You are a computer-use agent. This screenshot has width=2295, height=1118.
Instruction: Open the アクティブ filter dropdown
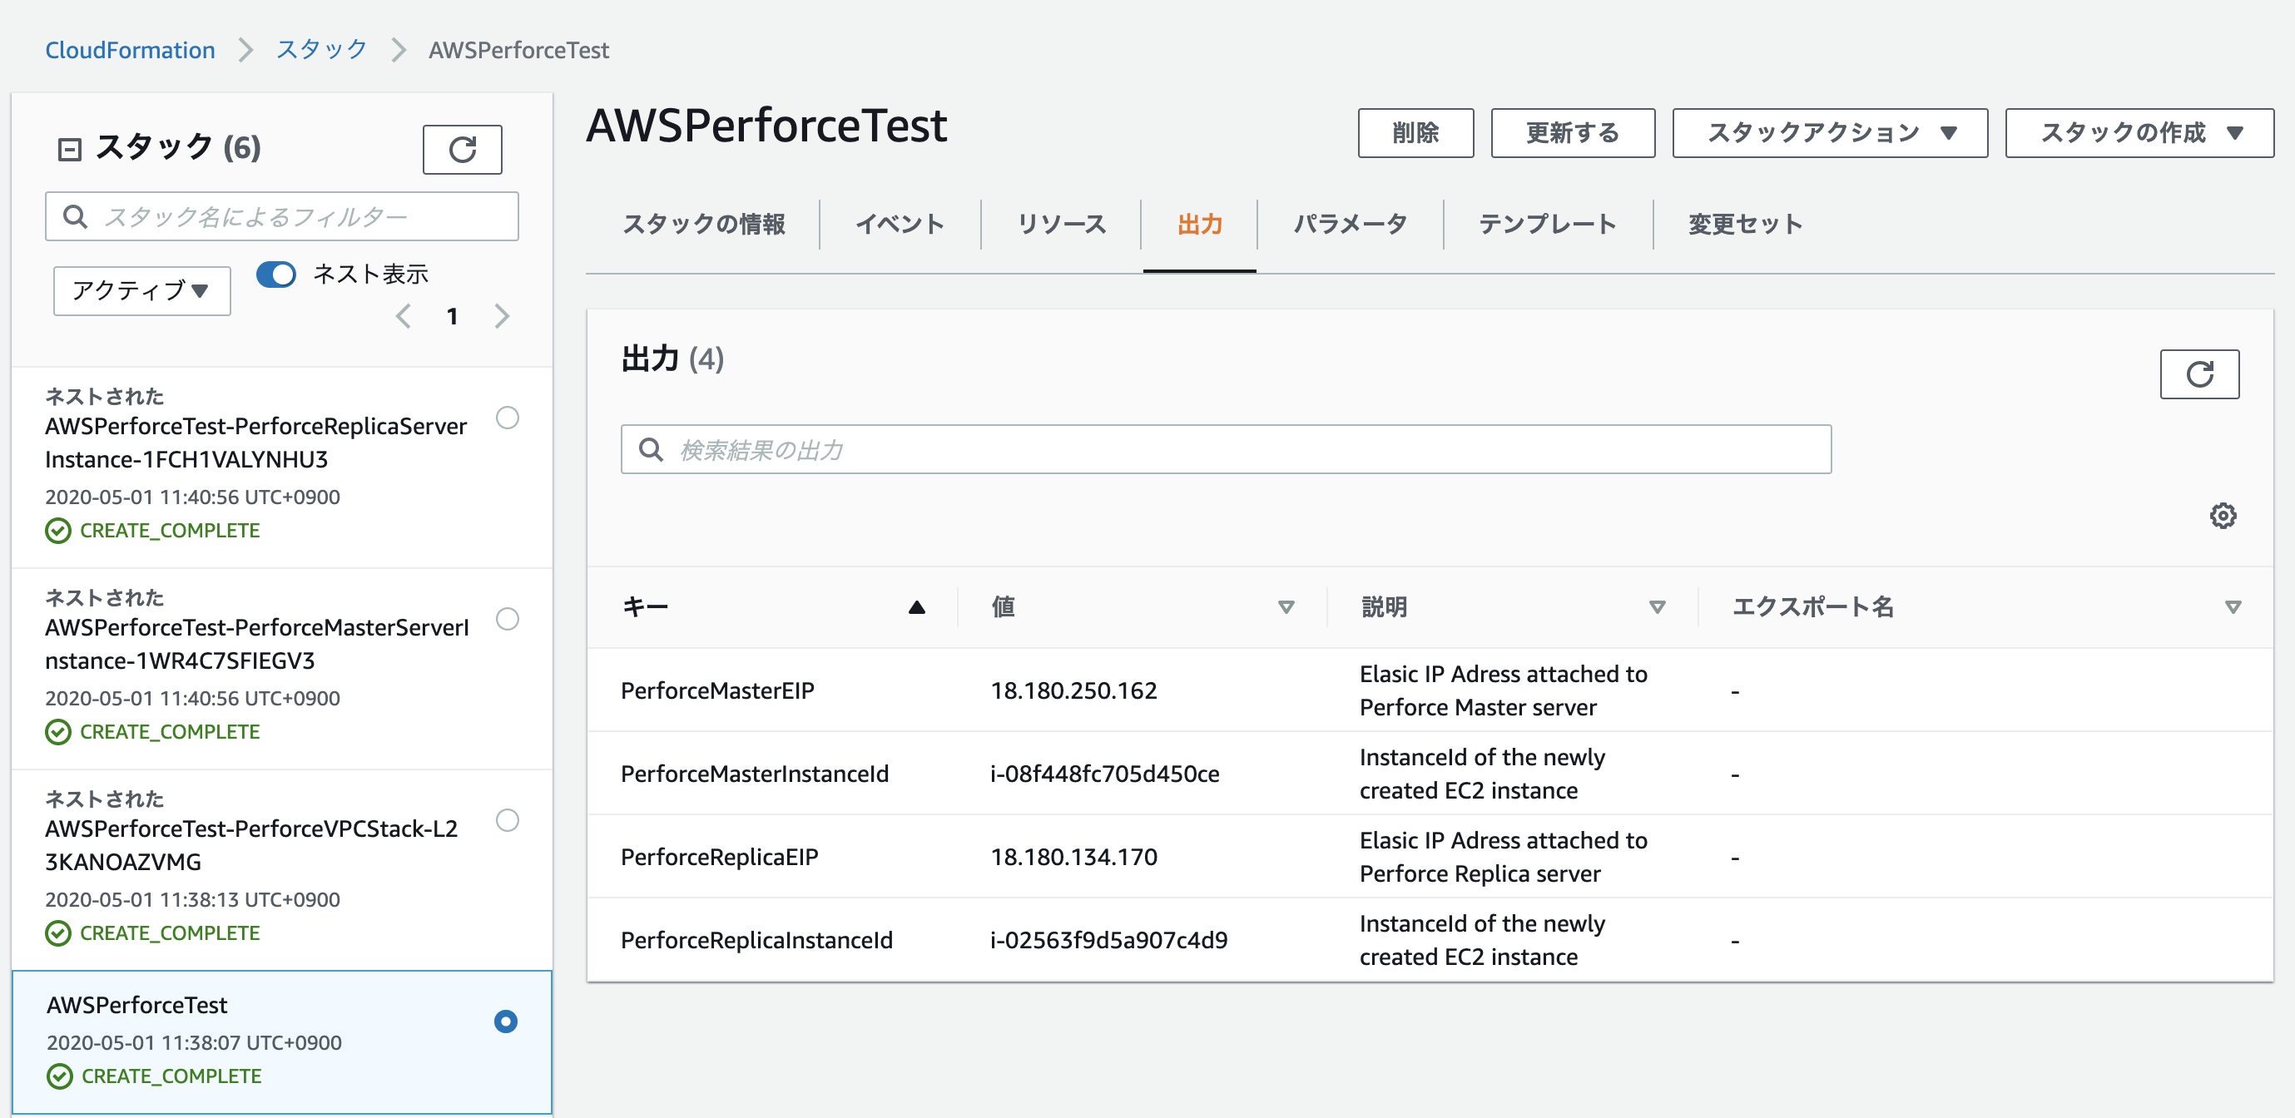[141, 290]
